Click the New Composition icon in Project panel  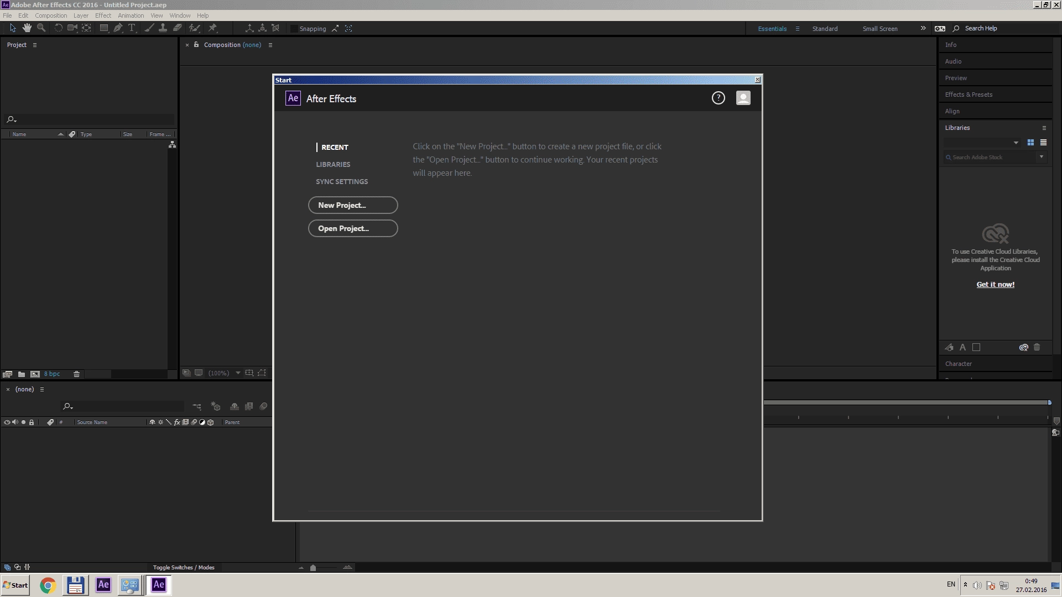[x=35, y=374]
